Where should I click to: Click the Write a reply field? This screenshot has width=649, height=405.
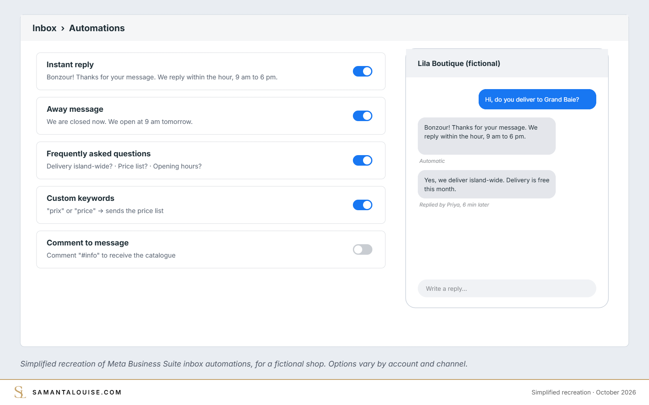click(507, 288)
